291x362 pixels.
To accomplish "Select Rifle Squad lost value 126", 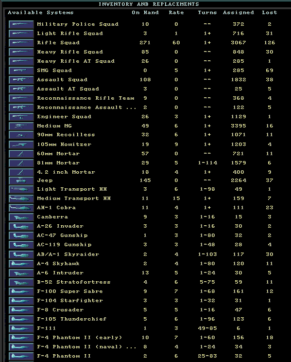I will coord(269,43).
